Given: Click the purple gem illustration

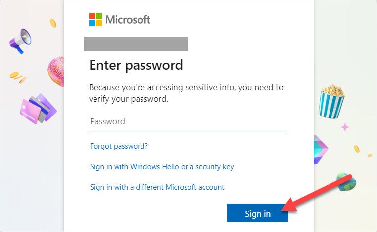Looking at the screenshot, I should (320, 148).
